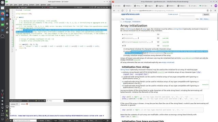Click volume speaker icon in system tray
Screen dimensions: 218x122
pyautogui.click(x=2, y=101)
